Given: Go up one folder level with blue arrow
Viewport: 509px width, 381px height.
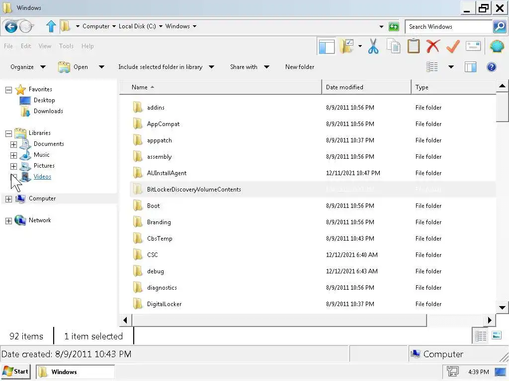Looking at the screenshot, I should [51, 27].
